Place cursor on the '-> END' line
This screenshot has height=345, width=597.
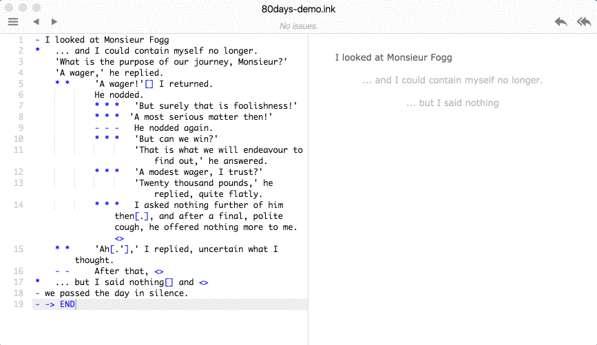coord(170,304)
